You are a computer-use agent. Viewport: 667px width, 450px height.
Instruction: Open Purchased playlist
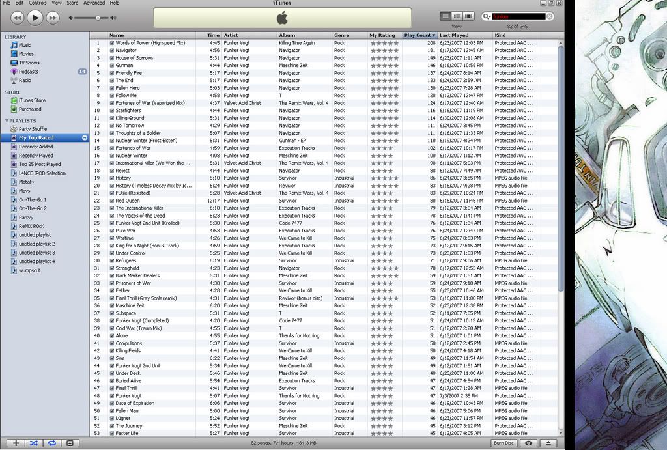[x=30, y=109]
